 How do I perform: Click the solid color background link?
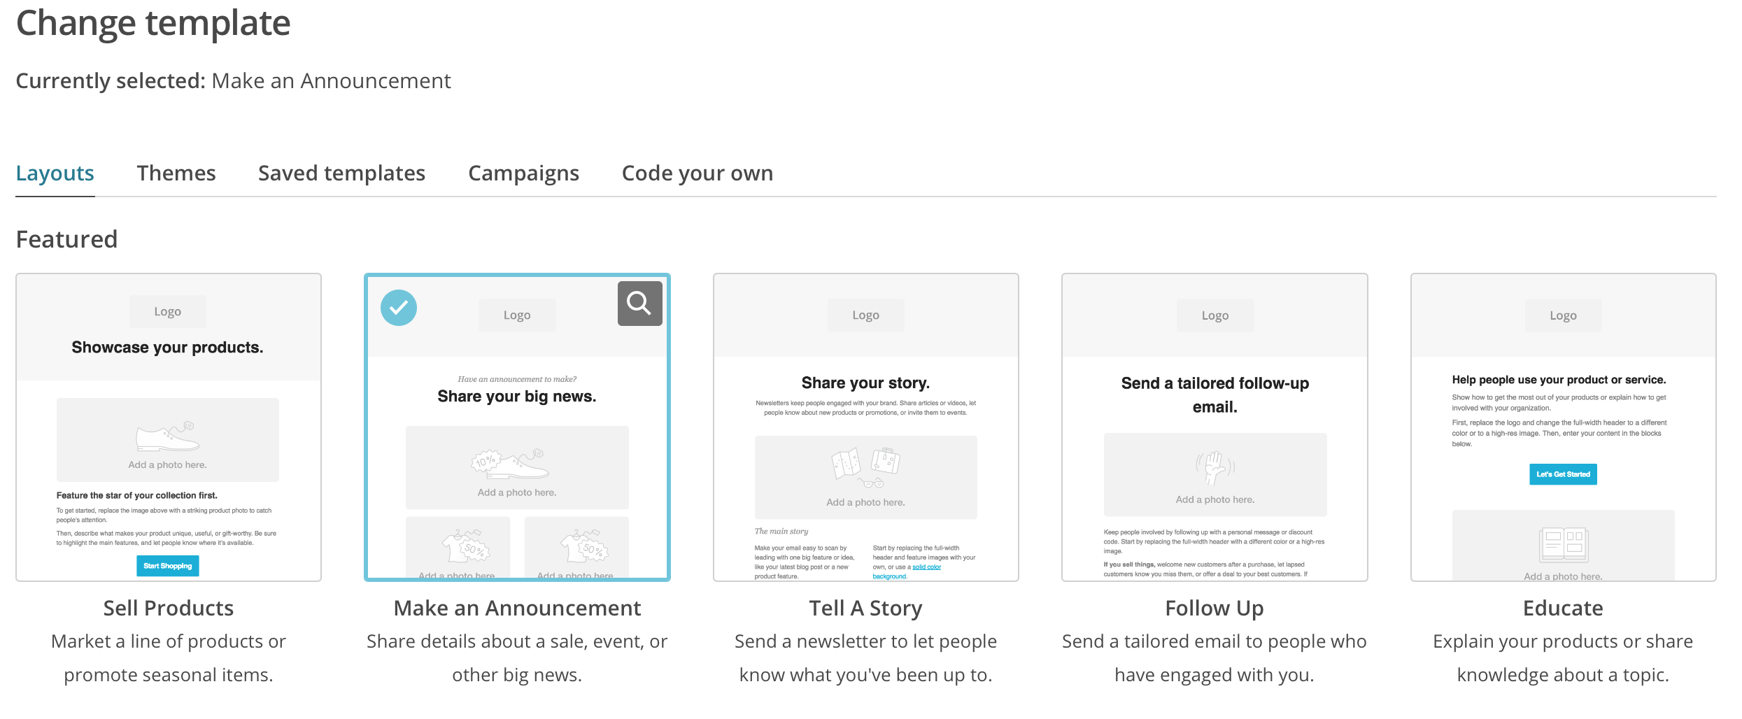click(x=926, y=567)
